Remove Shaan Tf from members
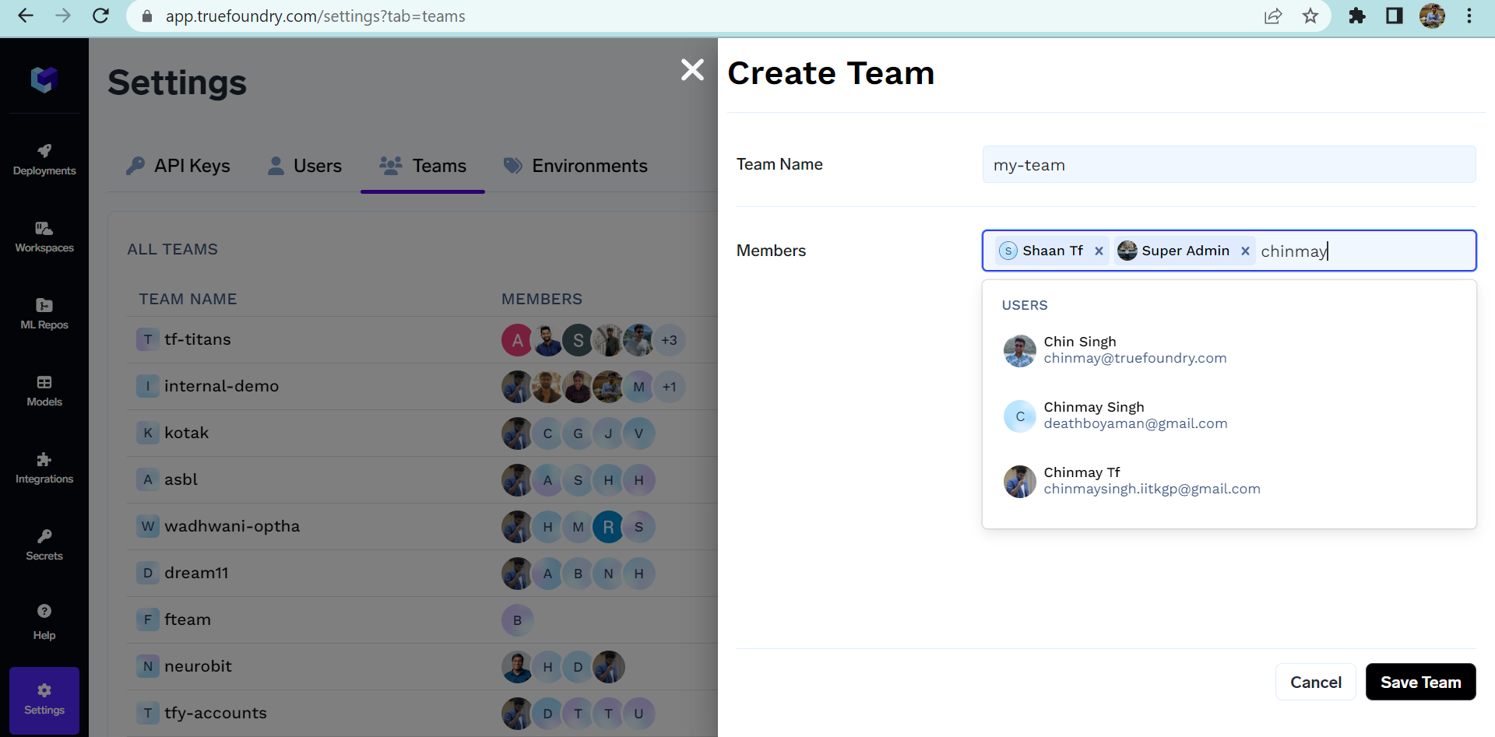Image resolution: width=1495 pixels, height=737 pixels. 1099,251
